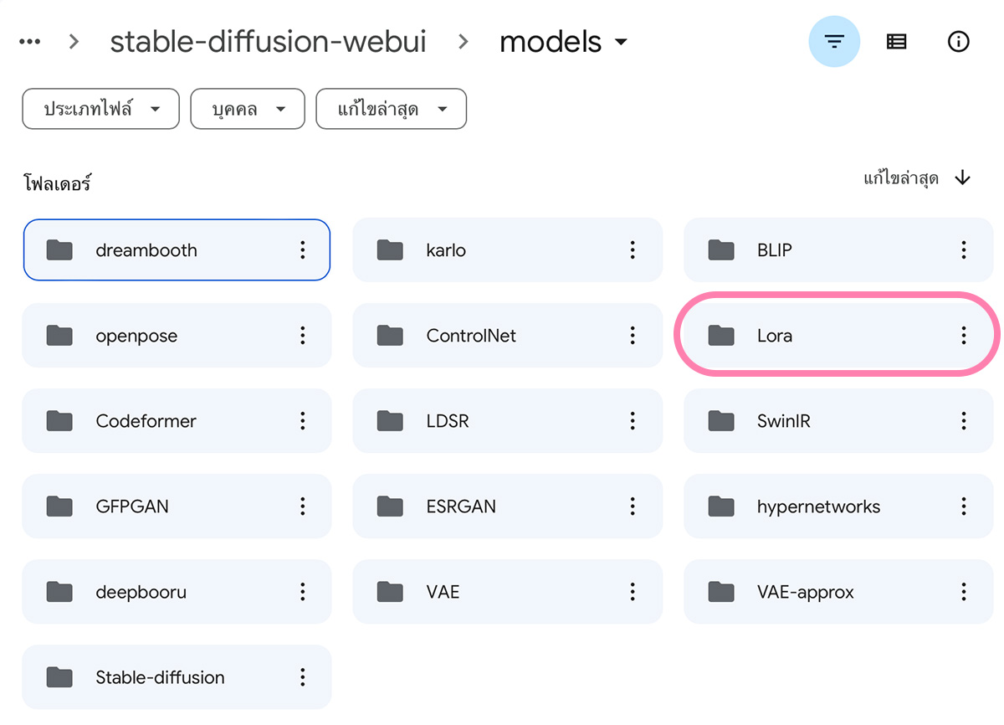Select the openpose folder

pos(177,335)
